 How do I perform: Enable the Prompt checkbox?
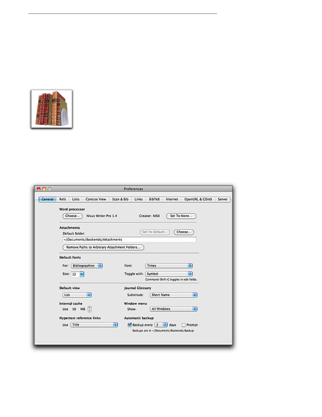(x=184, y=325)
